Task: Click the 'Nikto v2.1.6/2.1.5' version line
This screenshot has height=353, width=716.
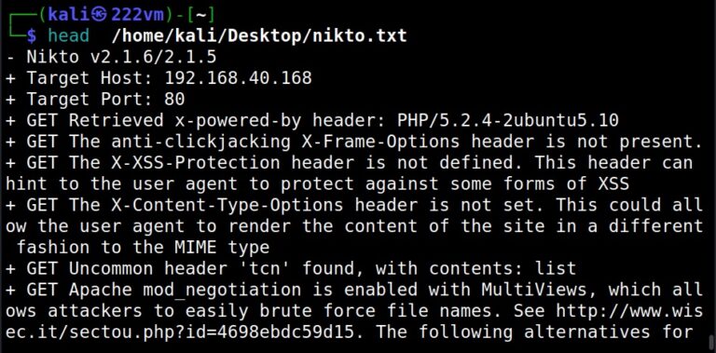Action: [x=111, y=57]
